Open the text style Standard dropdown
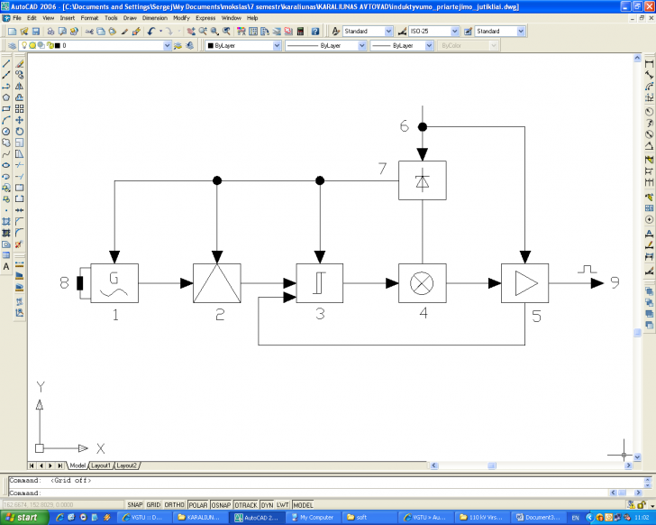Screen dimensions: 656x525 tap(388, 32)
